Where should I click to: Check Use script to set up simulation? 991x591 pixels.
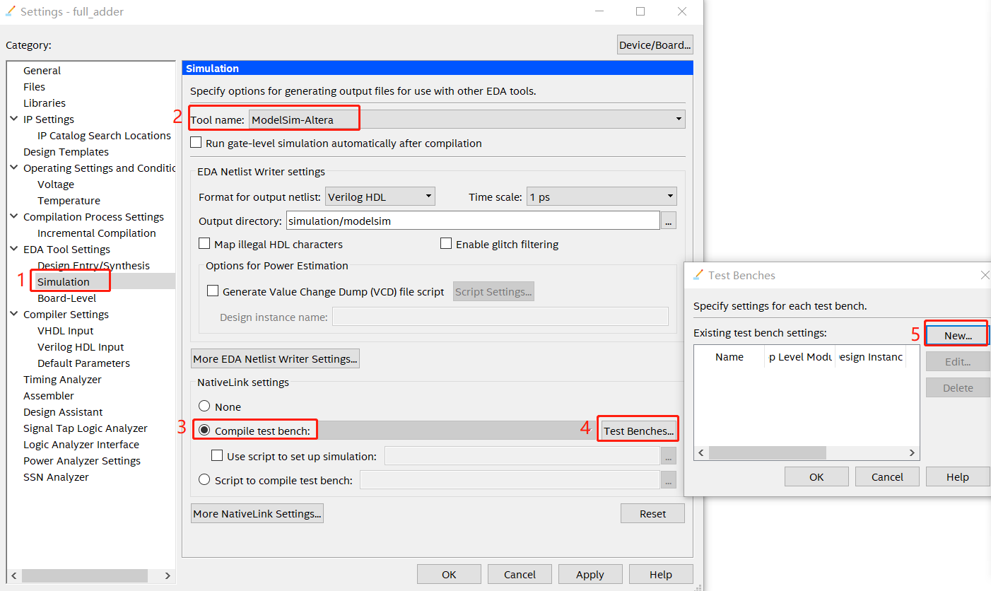coord(217,456)
